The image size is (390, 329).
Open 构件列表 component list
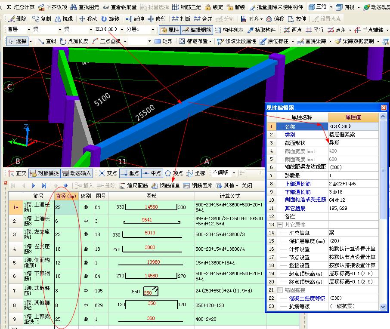[x=229, y=30]
